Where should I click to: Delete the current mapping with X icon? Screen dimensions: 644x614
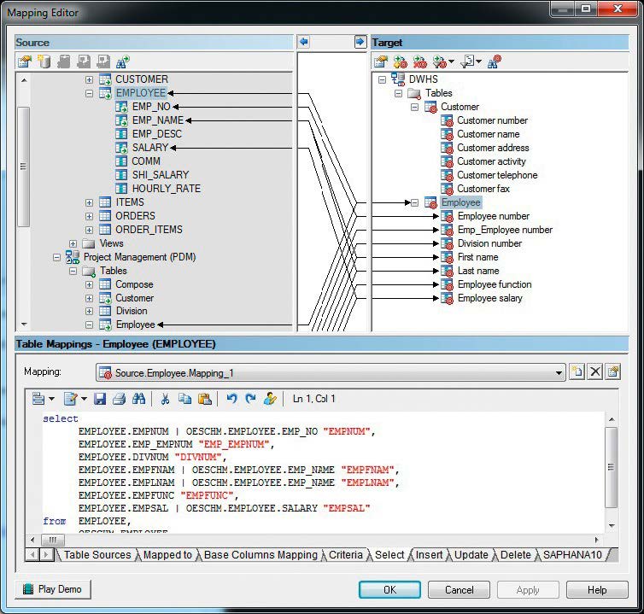click(595, 372)
